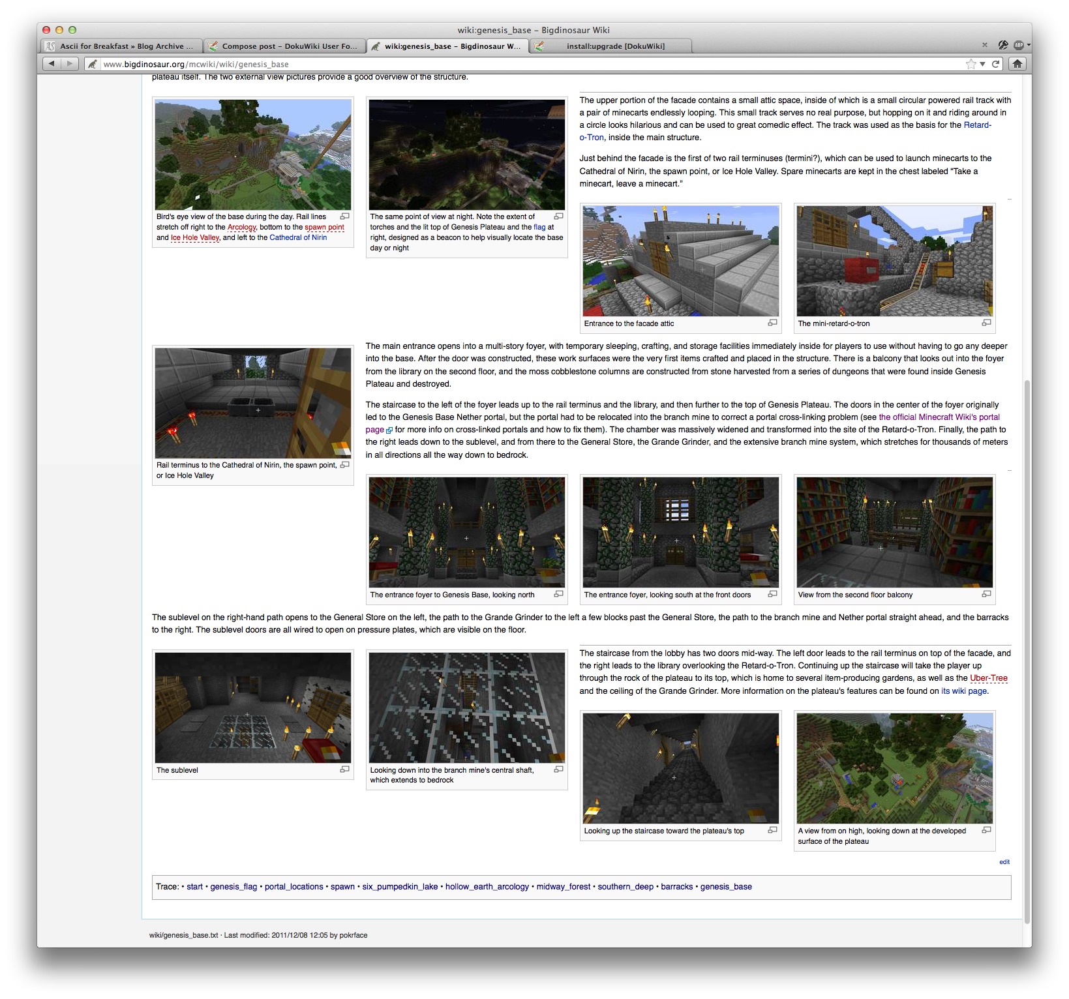Switch to the install:upgrade DokuWiki tab
The width and height of the screenshot is (1069, 999).
pos(610,46)
